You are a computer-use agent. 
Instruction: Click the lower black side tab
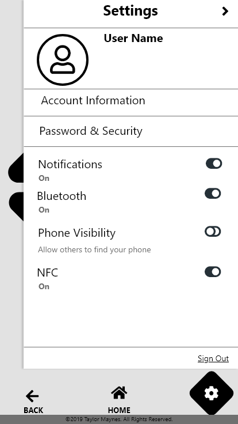pos(16,206)
